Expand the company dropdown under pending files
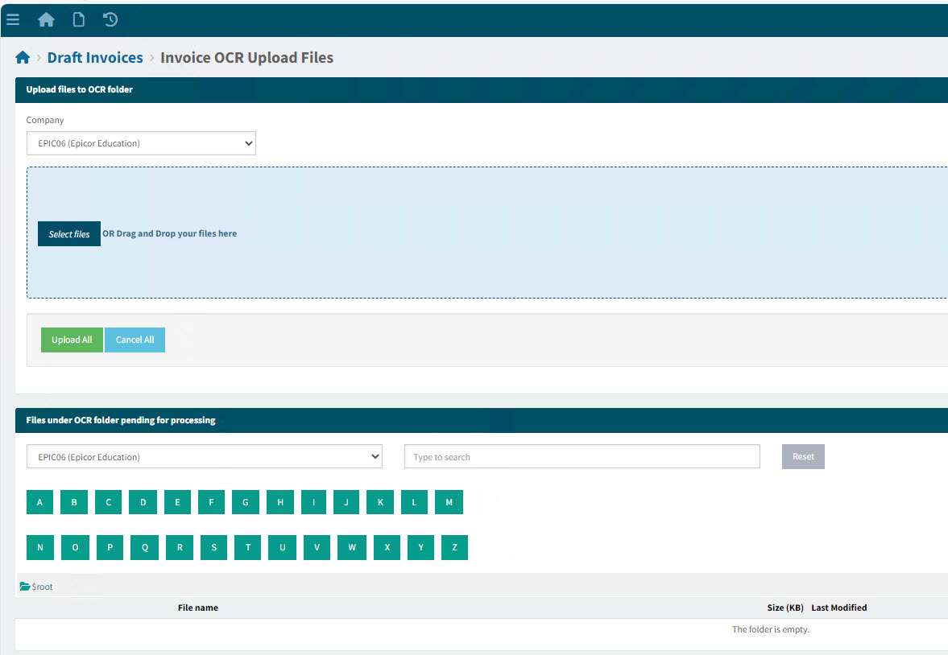The image size is (948, 655). tap(205, 457)
